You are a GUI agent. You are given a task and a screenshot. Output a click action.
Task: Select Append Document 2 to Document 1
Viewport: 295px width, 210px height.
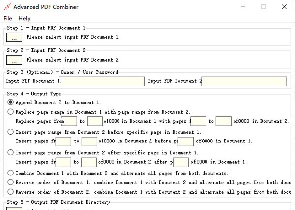coord(11,102)
